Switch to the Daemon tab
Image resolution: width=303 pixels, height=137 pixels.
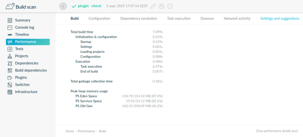(207, 19)
